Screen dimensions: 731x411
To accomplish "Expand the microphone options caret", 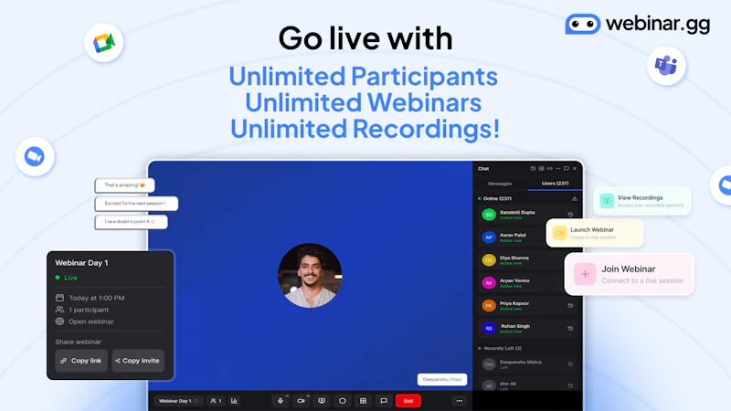I will click(287, 396).
